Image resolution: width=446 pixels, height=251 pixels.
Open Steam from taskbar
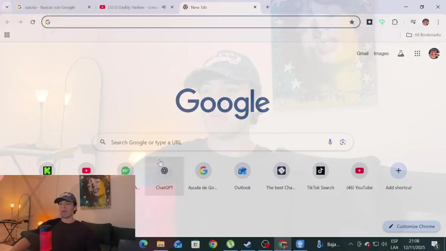pos(248,244)
